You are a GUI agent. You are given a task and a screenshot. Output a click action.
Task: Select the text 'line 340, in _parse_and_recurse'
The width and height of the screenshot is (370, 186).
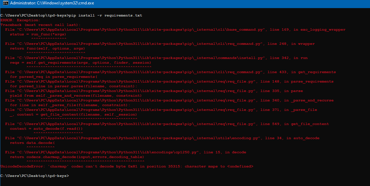point(297,100)
